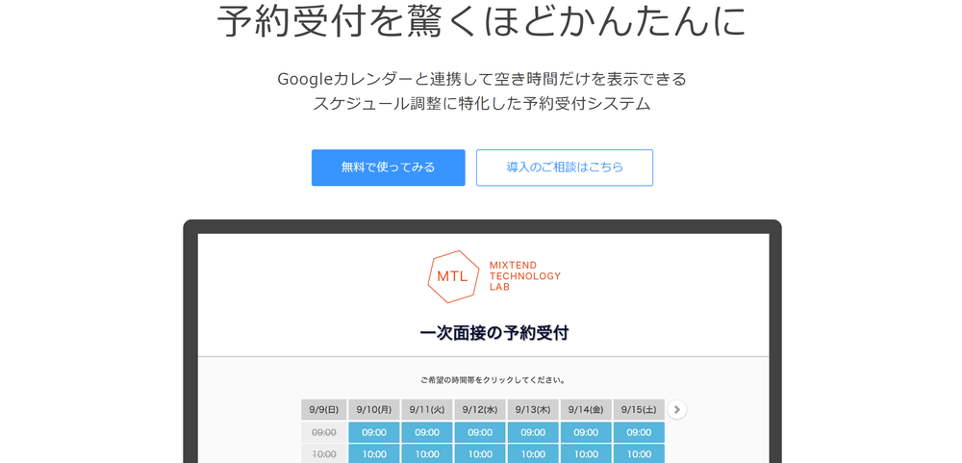Go to next week with arrow button

tap(676, 410)
